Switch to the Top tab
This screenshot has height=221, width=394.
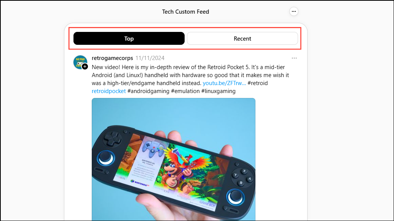pyautogui.click(x=129, y=38)
